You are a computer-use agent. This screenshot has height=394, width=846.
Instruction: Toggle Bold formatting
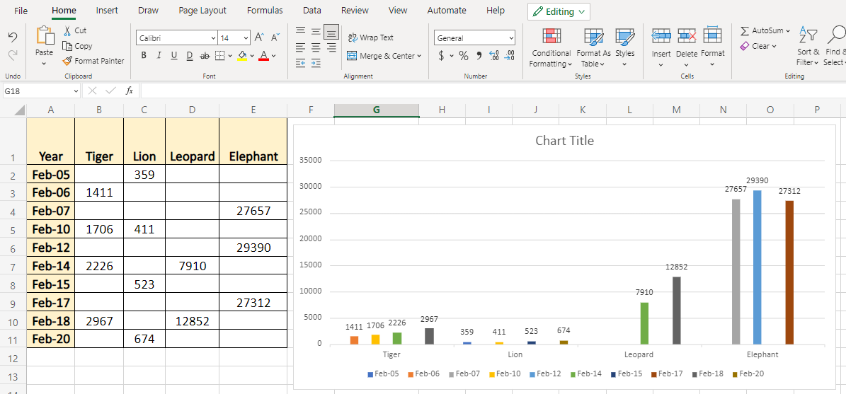[144, 56]
